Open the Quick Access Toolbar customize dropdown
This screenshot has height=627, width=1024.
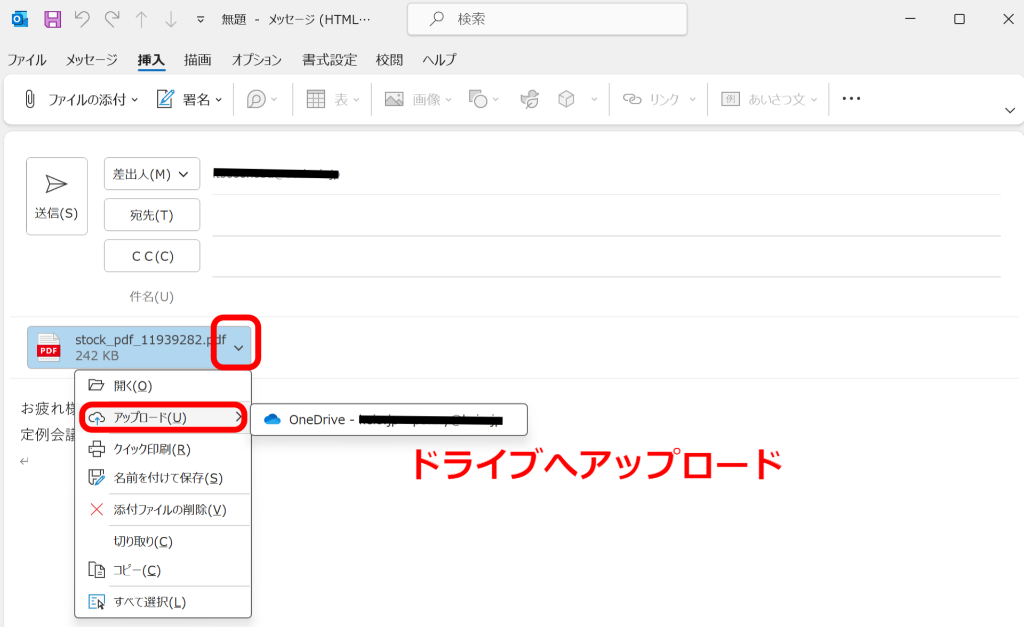click(x=201, y=20)
